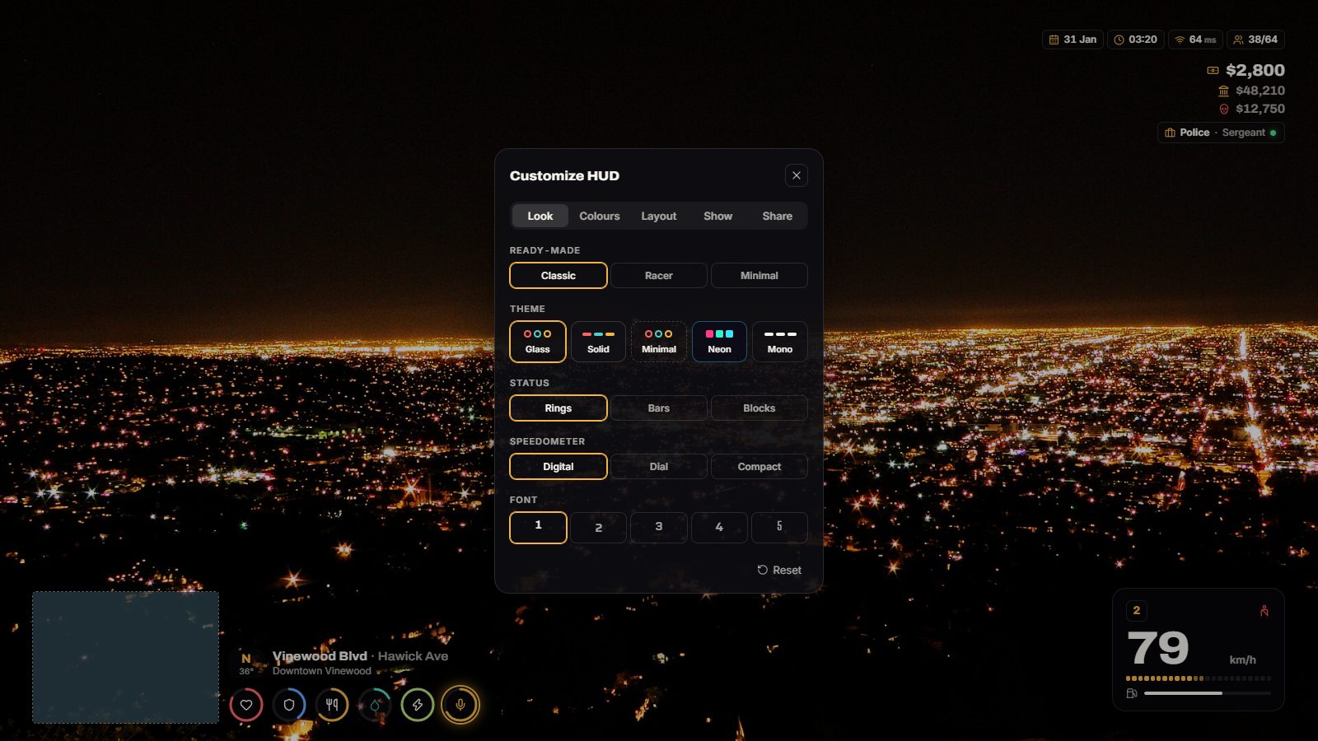Pick the Glass theme swatch
The image size is (1318, 741).
(x=538, y=342)
